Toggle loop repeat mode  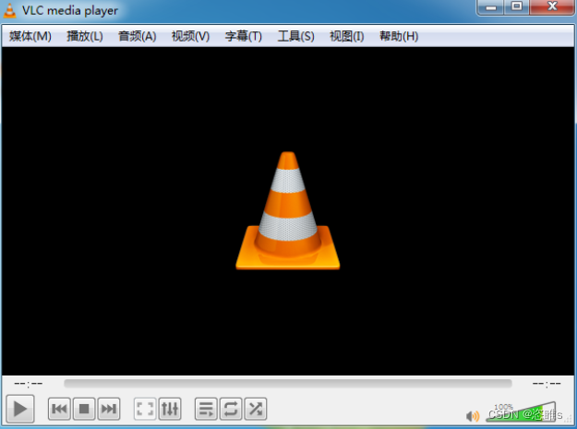point(231,409)
